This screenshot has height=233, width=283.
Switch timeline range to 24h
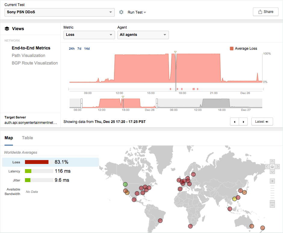pos(72,49)
